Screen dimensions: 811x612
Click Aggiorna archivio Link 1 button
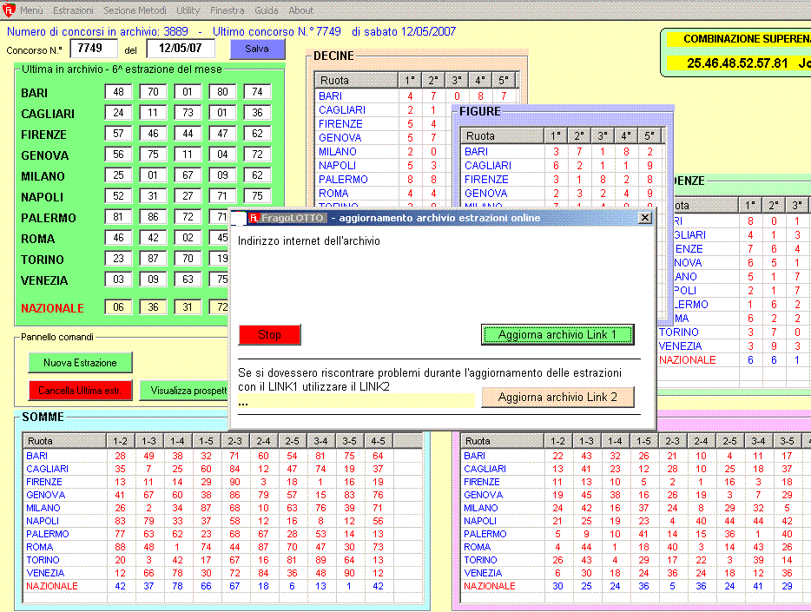[x=557, y=334]
